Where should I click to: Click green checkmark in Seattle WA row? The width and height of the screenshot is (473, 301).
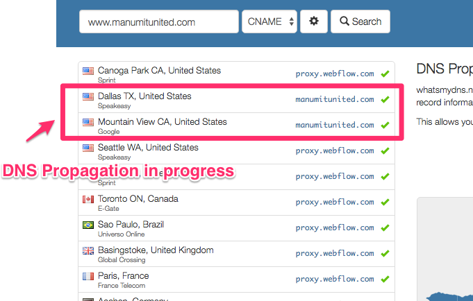coord(385,150)
